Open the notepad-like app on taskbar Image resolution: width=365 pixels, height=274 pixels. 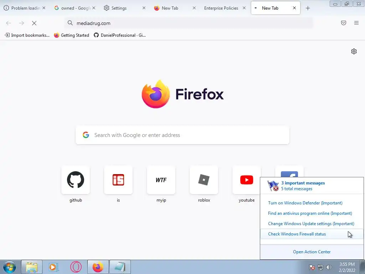point(120,267)
